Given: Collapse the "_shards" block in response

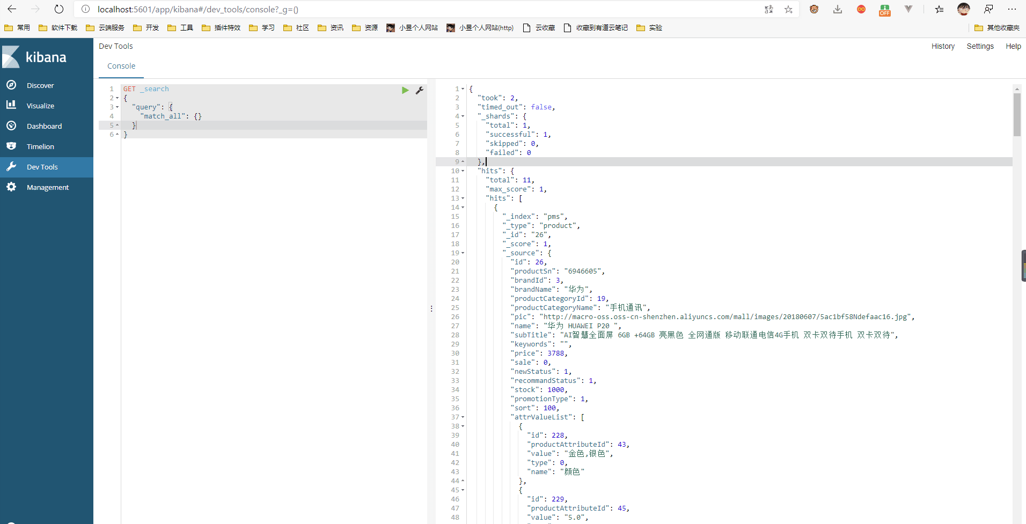Looking at the screenshot, I should (463, 116).
